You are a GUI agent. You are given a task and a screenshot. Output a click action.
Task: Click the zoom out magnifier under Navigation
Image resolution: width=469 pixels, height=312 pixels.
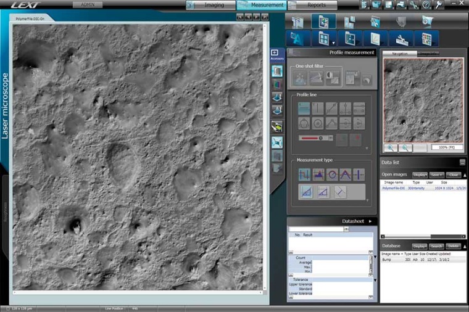coord(405,148)
